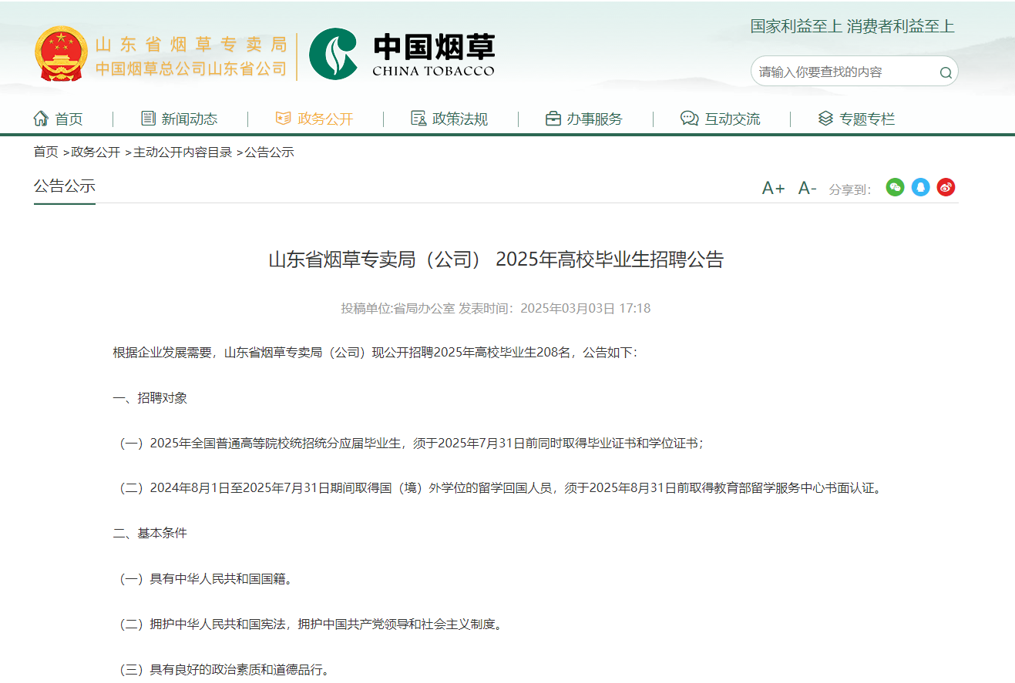1015x683 pixels.
Task: Open the 新闻动态 menu item
Action: click(x=190, y=119)
